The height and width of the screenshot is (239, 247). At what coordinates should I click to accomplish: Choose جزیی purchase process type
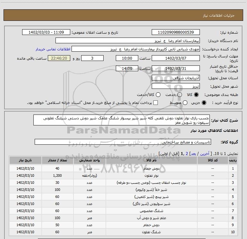pyautogui.click(x=204, y=103)
